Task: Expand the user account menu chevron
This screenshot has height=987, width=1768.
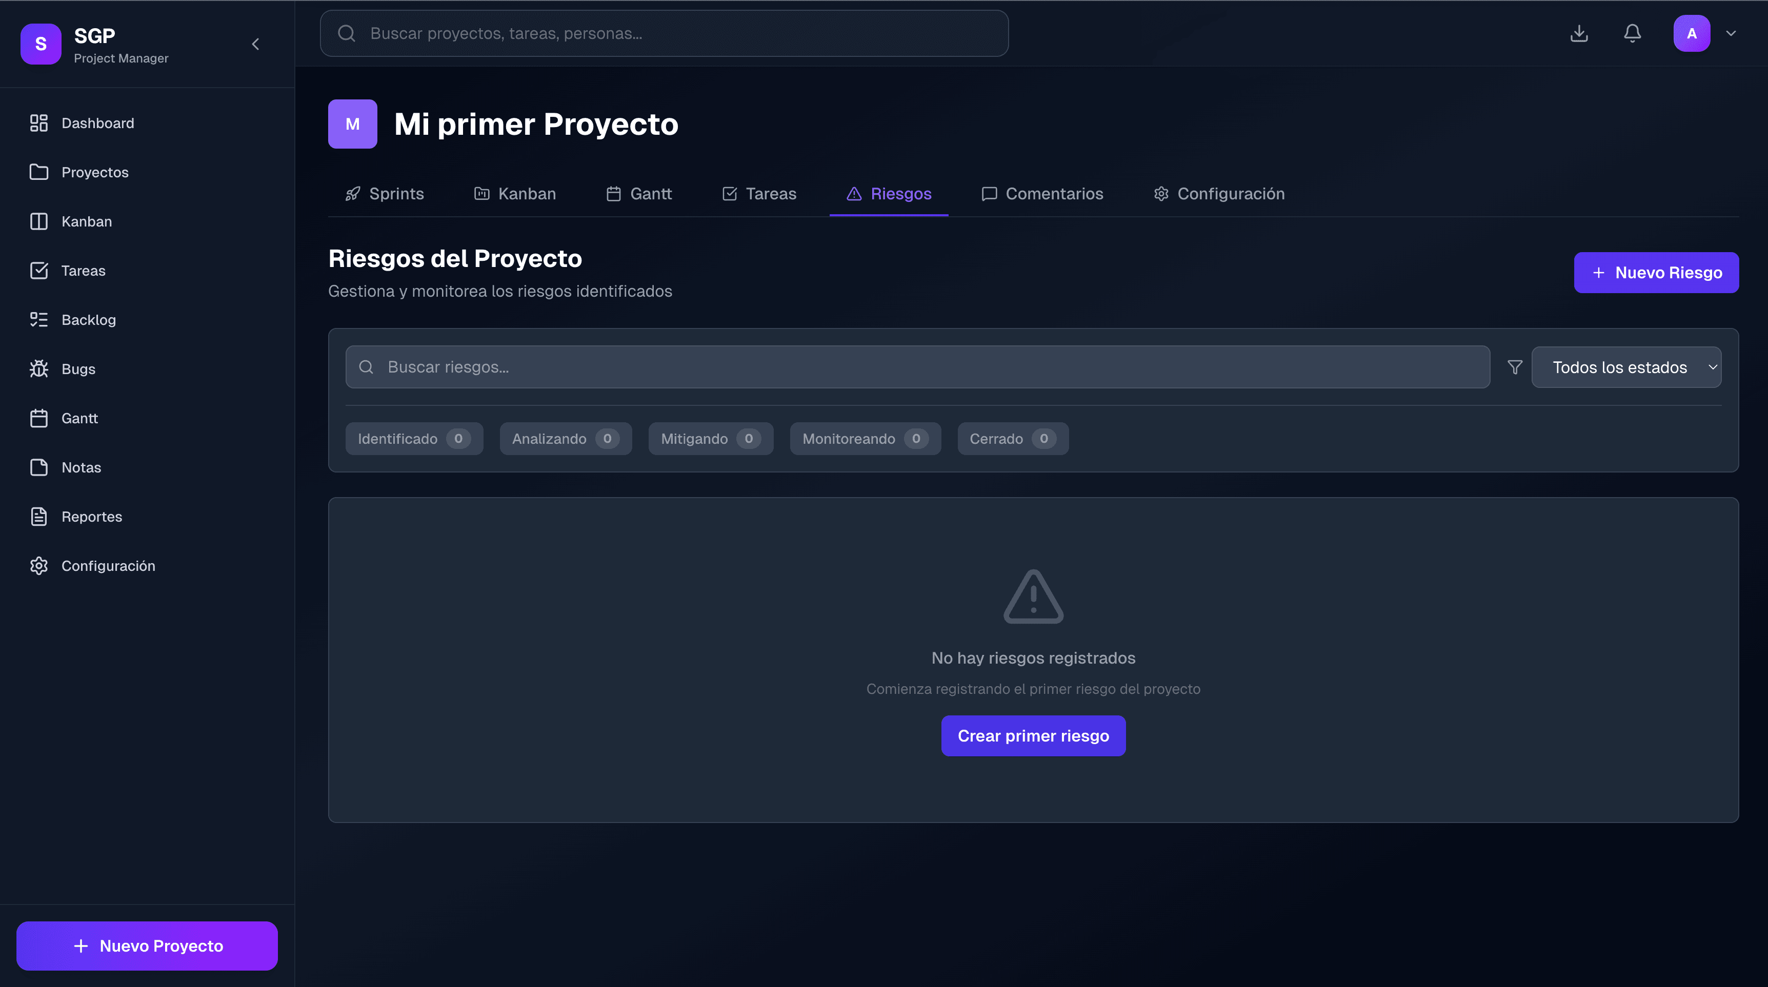Action: (1731, 33)
